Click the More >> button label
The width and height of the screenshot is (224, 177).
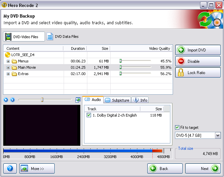tap(37, 169)
